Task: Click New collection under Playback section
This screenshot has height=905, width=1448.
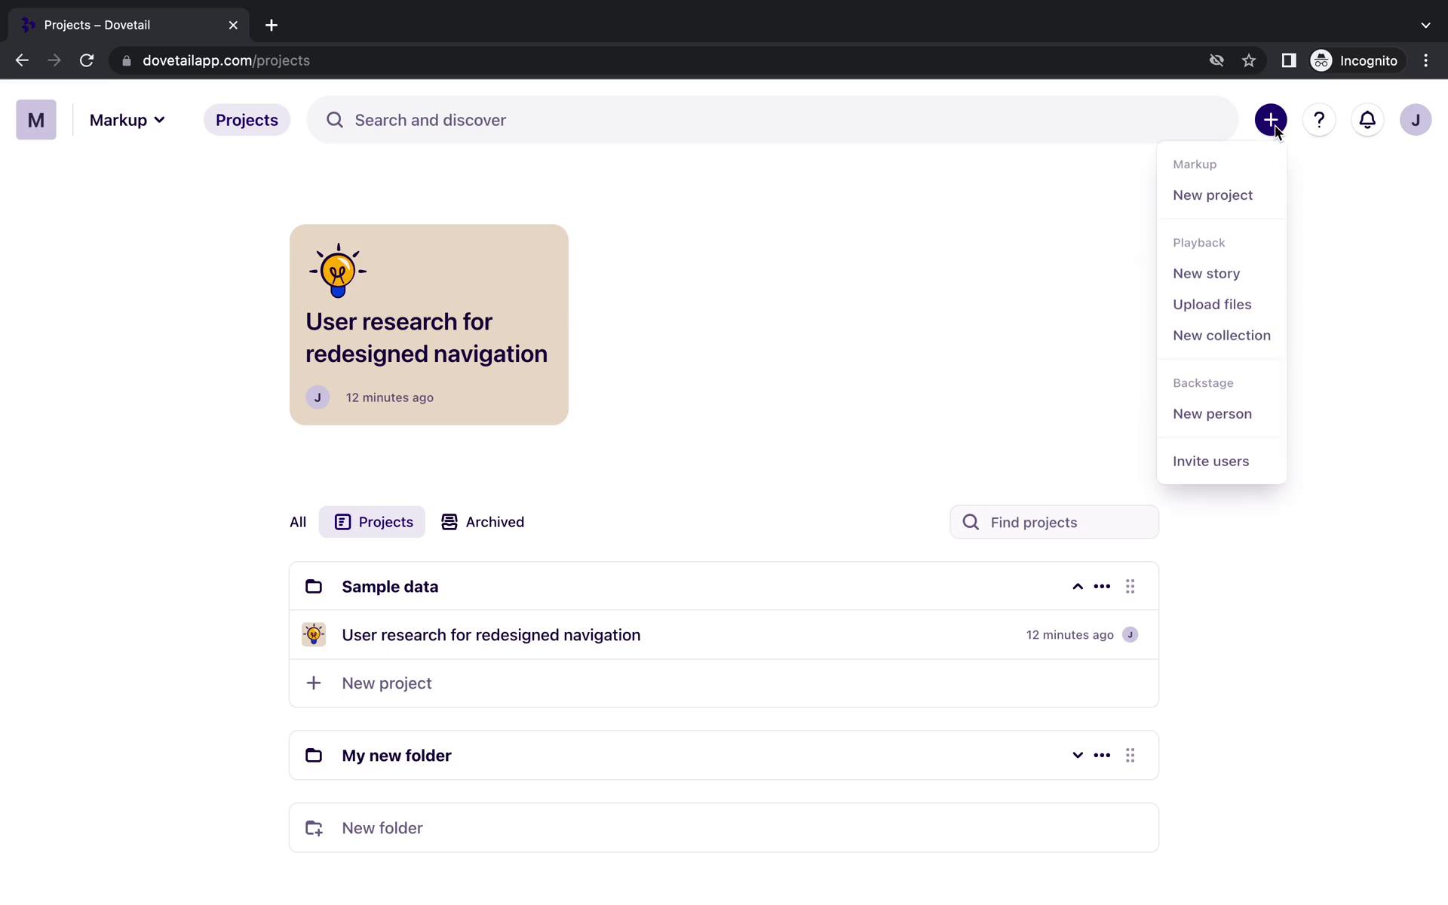Action: click(1221, 335)
